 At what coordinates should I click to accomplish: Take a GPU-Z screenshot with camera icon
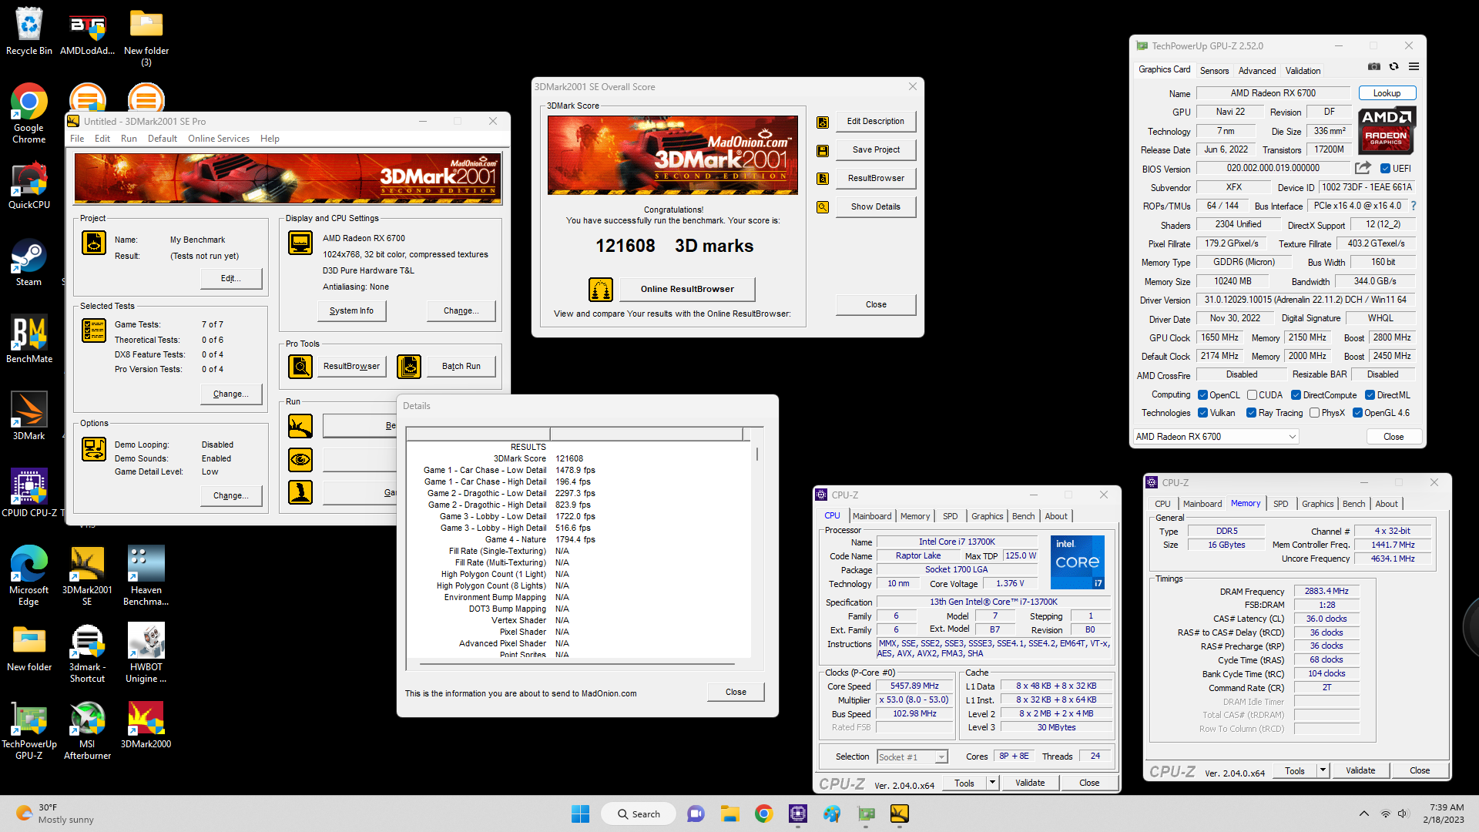[1374, 67]
